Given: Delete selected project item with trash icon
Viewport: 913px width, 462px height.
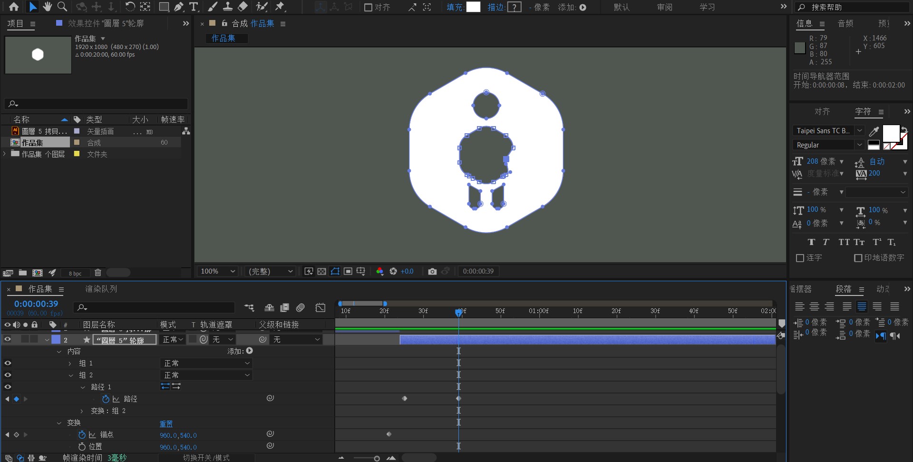Looking at the screenshot, I should coord(98,273).
